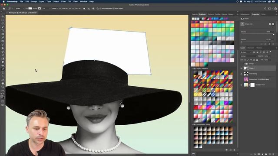Open the Shape tool mode dropdown
Viewport: 278px width, 156px height.
tap(19, 9)
